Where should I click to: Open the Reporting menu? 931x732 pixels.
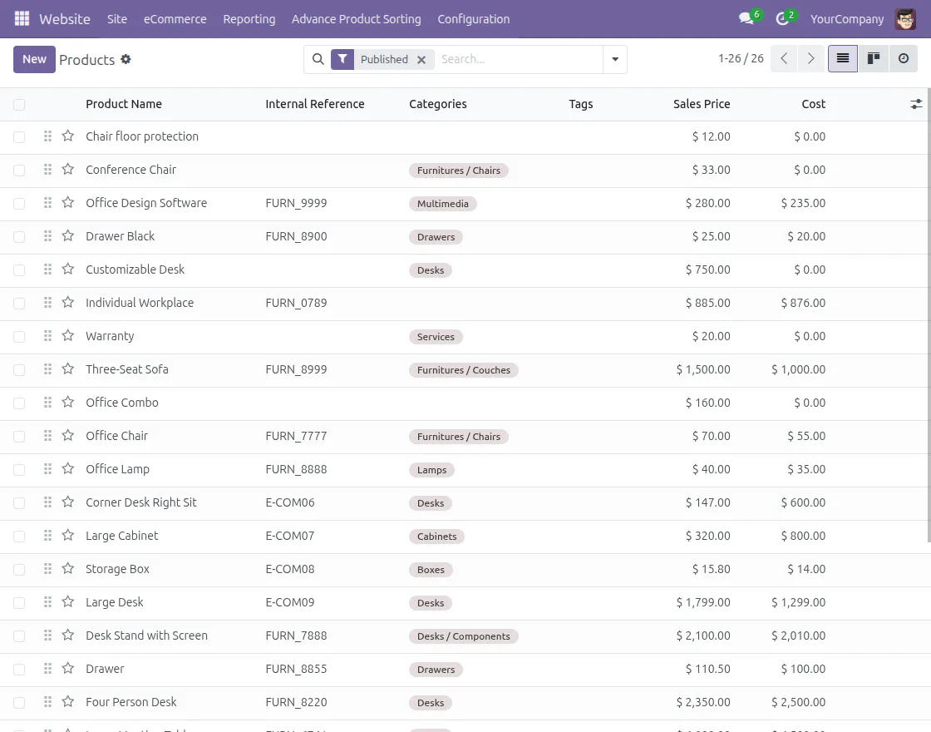(x=249, y=18)
